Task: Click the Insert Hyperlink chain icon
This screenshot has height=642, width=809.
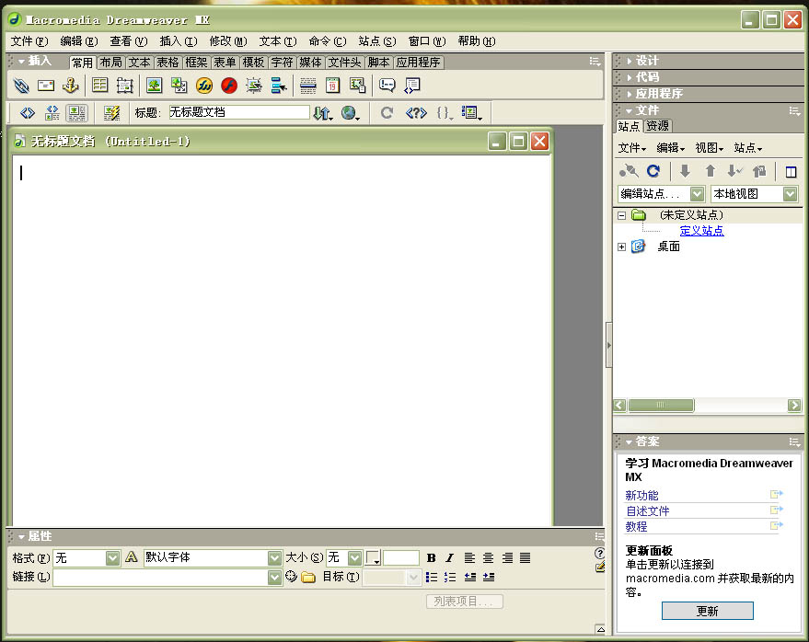Action: click(21, 86)
